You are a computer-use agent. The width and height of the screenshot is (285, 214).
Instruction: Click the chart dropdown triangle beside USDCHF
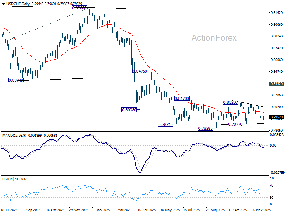pyautogui.click(x=3, y=4)
